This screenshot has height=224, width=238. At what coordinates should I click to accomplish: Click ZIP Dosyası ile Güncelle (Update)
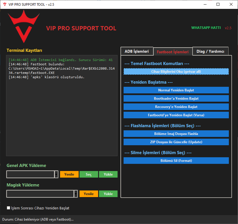[176, 142]
